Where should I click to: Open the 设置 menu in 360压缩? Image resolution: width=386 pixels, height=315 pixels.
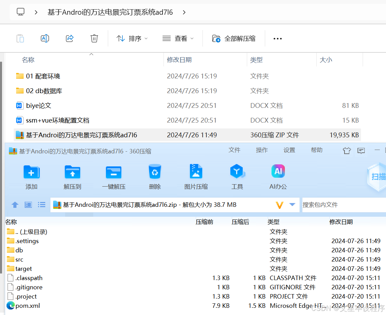click(x=289, y=150)
